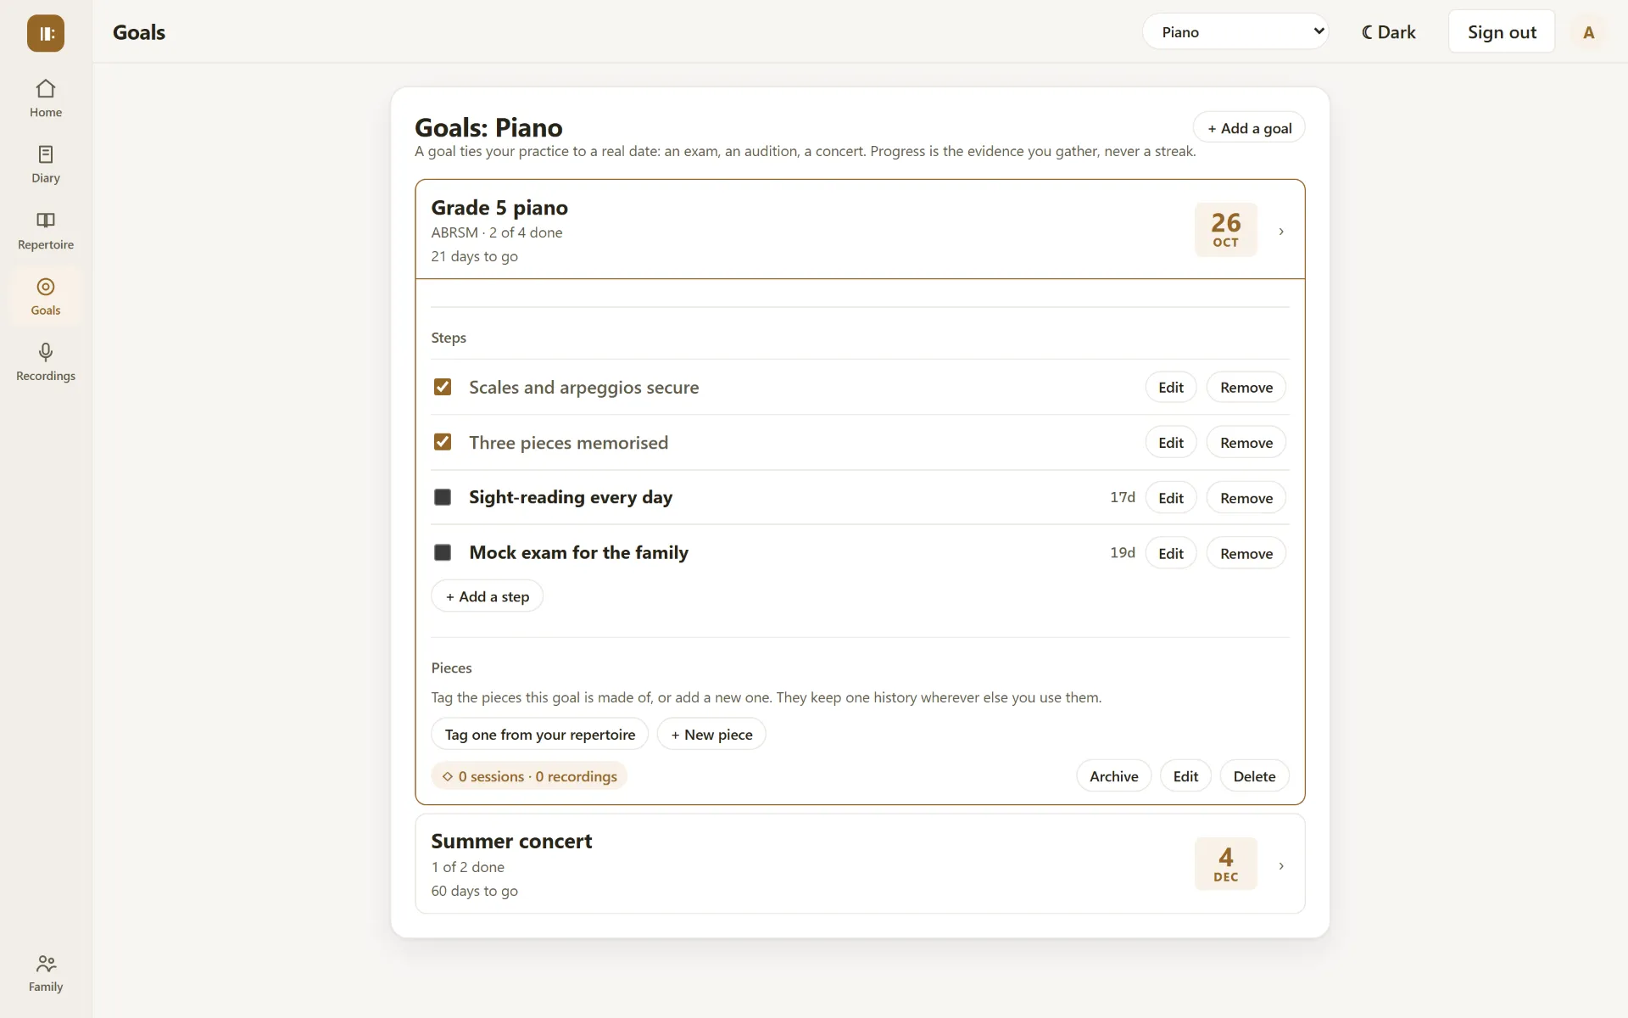Go to Repertoire in sidebar
Image resolution: width=1628 pixels, height=1018 pixels.
pos(46,231)
